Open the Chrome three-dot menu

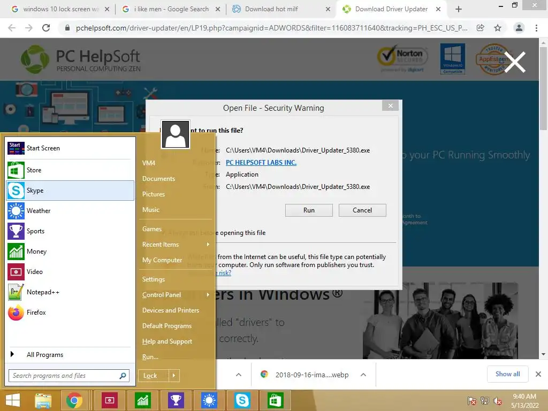tap(536, 28)
